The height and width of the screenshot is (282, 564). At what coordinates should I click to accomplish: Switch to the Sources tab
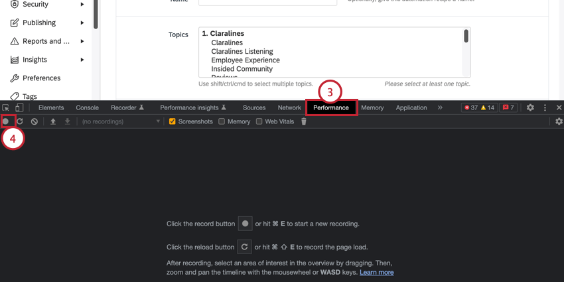click(254, 107)
